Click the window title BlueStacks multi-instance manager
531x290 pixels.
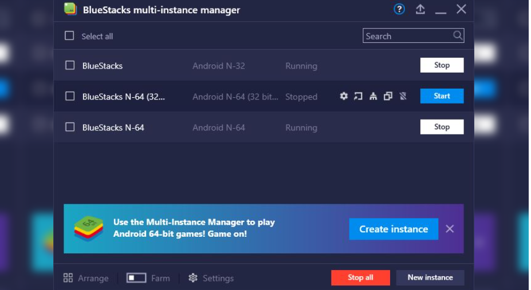[x=162, y=10]
